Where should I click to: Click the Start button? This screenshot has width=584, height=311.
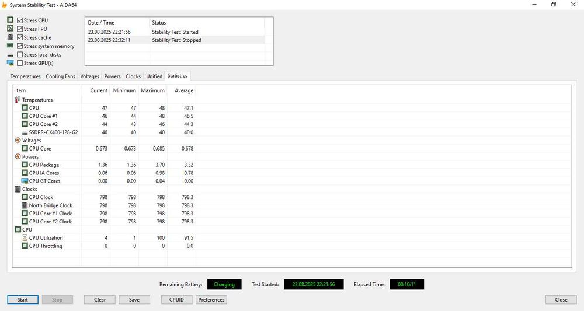pyautogui.click(x=23, y=300)
